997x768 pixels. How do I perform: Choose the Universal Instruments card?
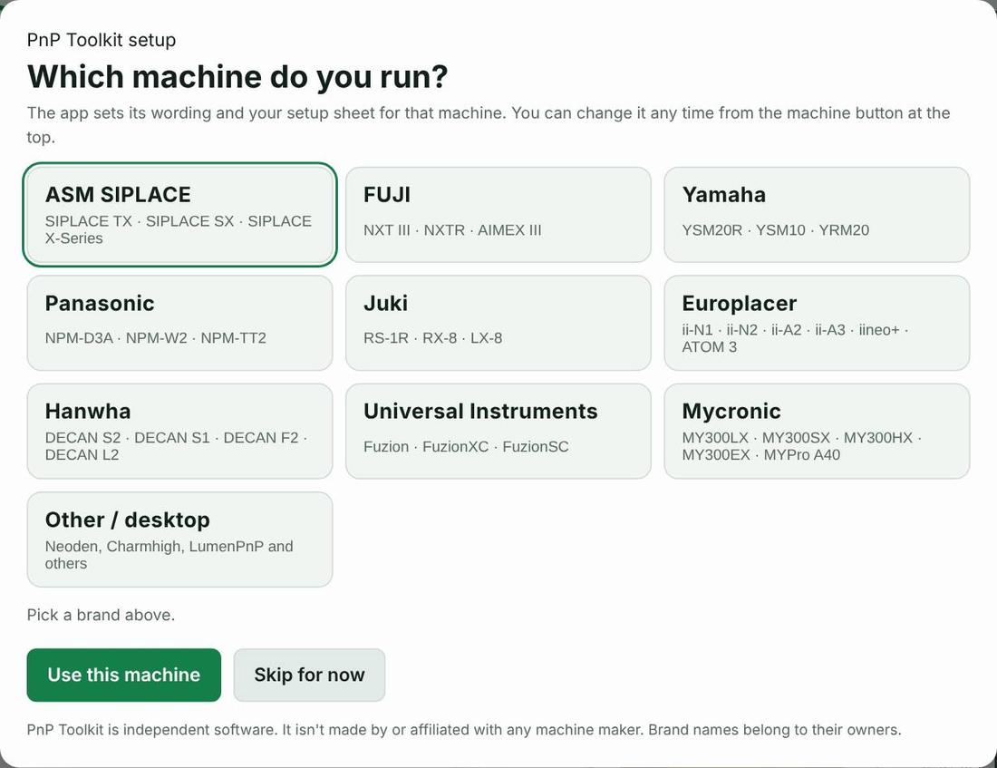(498, 431)
